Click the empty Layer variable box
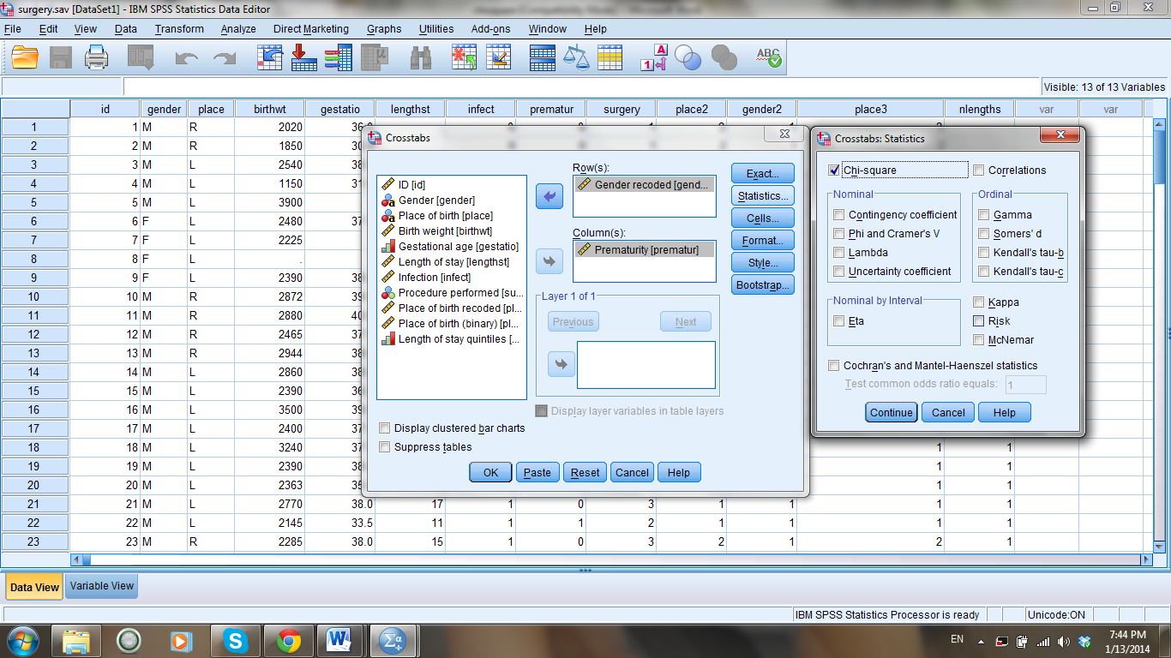The image size is (1171, 658). 646,365
